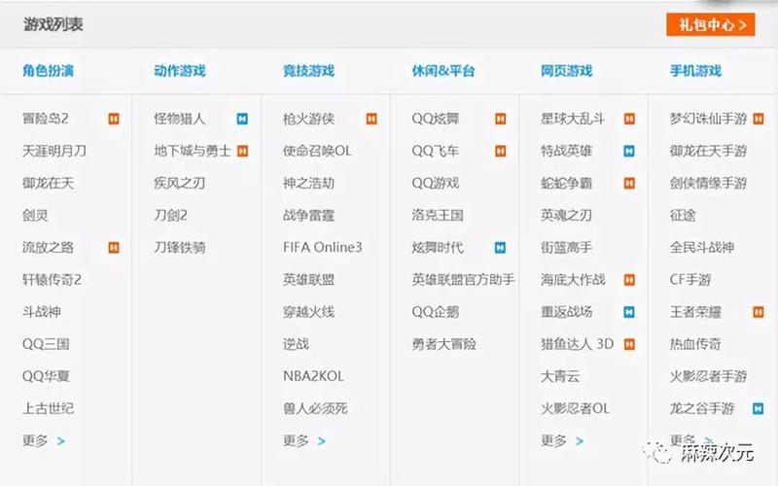Expand 更多 under the 竞技游戏 column

tap(304, 440)
